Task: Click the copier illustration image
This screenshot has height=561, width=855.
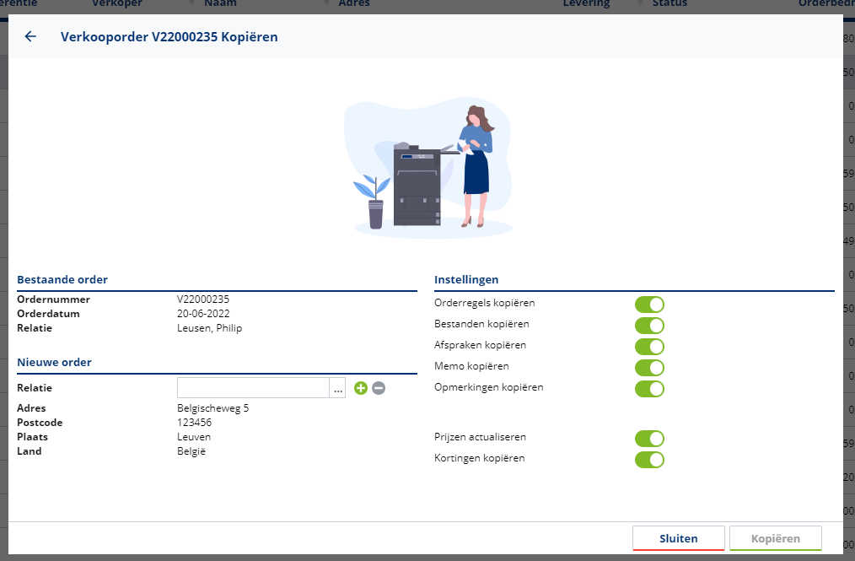Action: [x=427, y=169]
